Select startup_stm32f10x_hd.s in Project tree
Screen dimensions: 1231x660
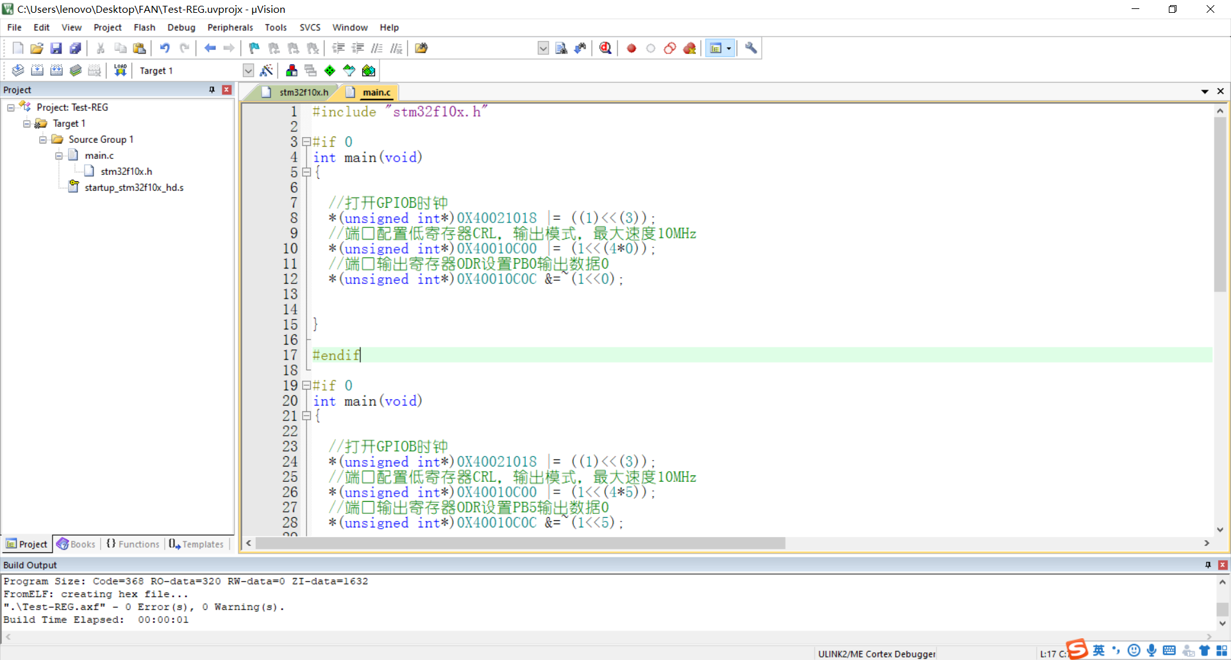pos(135,187)
